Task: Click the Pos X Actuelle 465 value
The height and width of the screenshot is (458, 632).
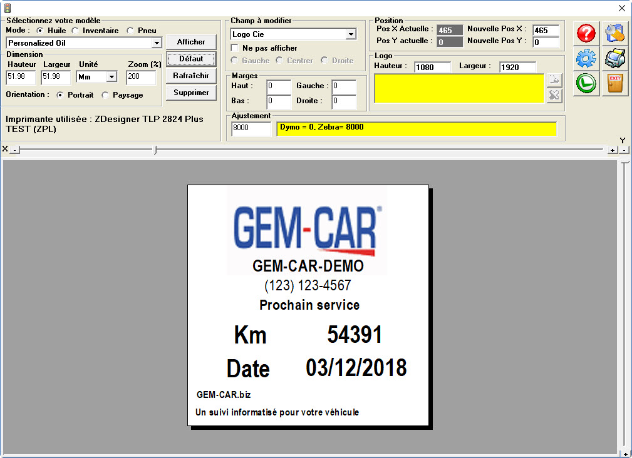Action: click(450, 30)
